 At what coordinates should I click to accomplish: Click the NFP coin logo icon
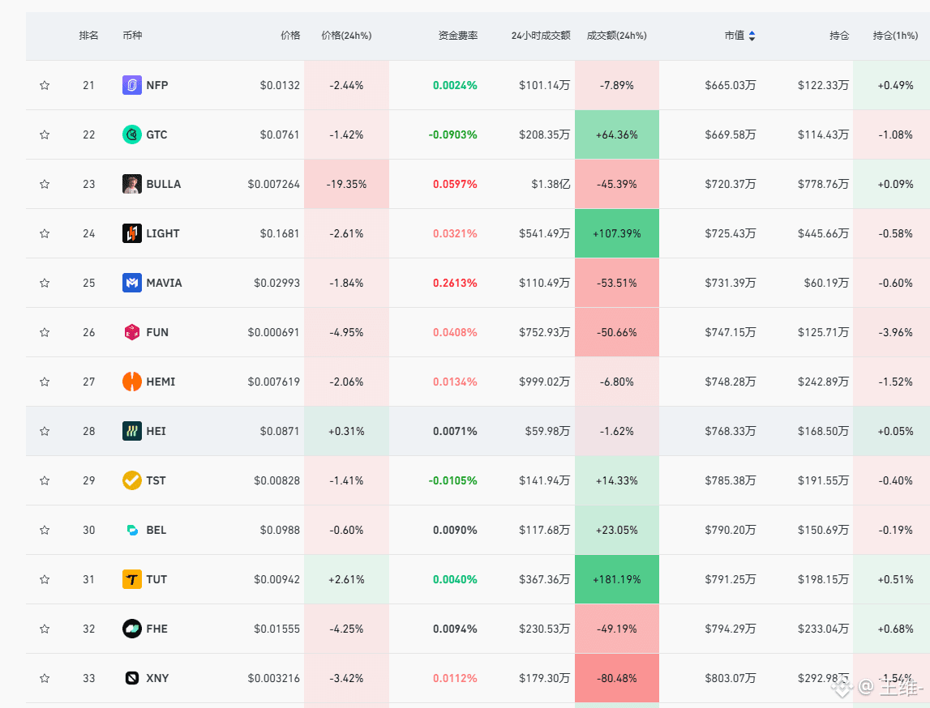[131, 85]
